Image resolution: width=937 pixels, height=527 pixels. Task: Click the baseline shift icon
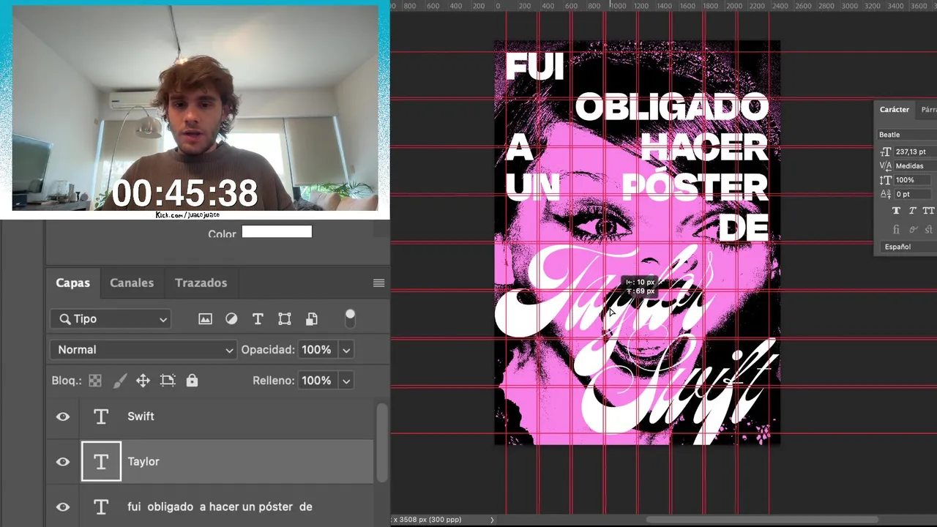885,194
